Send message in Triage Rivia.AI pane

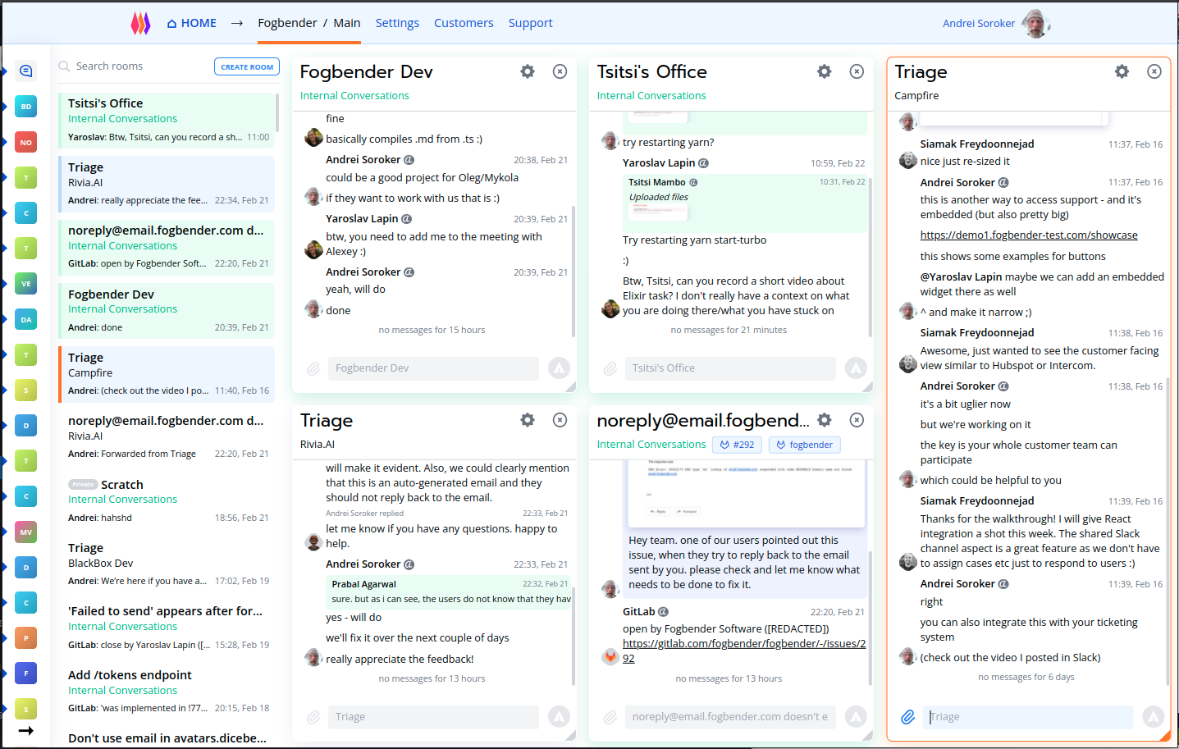coord(559,717)
